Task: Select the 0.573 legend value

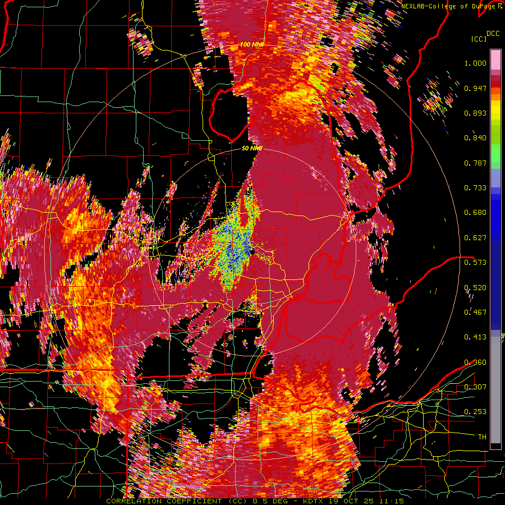Action: [x=475, y=263]
